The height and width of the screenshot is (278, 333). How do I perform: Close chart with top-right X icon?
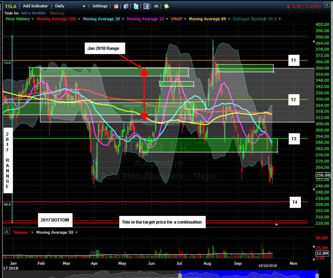[326, 5]
